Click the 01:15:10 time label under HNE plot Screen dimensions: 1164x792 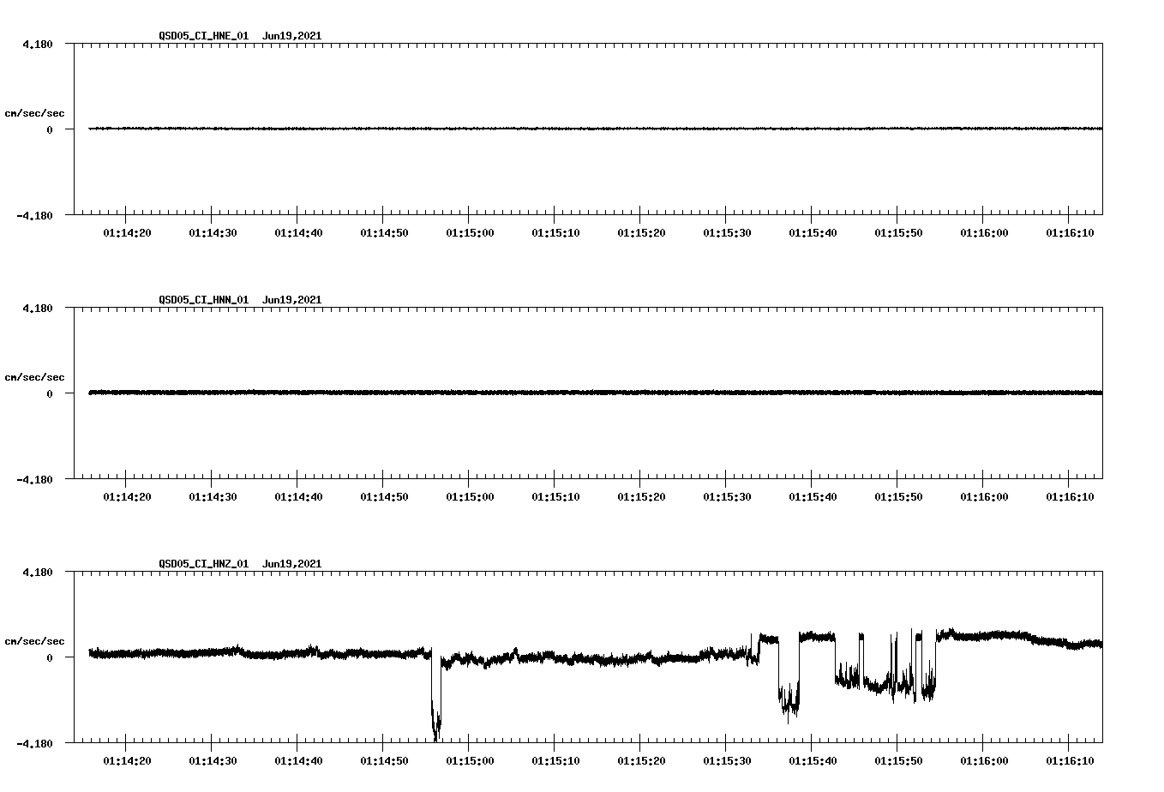[555, 233]
